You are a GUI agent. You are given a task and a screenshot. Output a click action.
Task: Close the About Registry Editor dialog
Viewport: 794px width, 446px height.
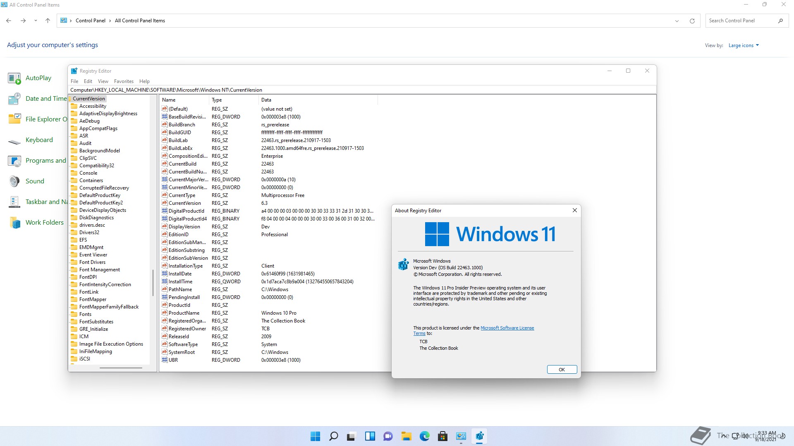coord(574,210)
